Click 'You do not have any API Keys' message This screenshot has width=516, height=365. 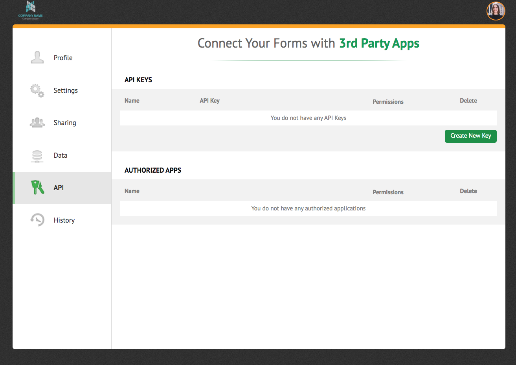308,118
